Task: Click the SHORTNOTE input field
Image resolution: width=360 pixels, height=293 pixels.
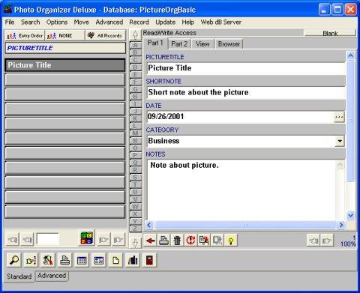Action: (x=246, y=93)
